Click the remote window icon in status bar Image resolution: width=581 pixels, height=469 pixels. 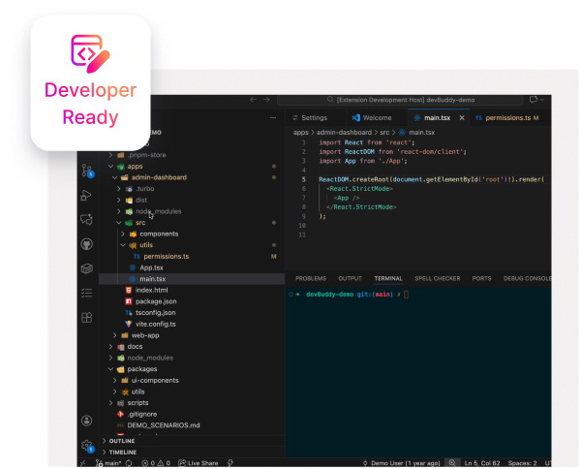click(x=83, y=463)
